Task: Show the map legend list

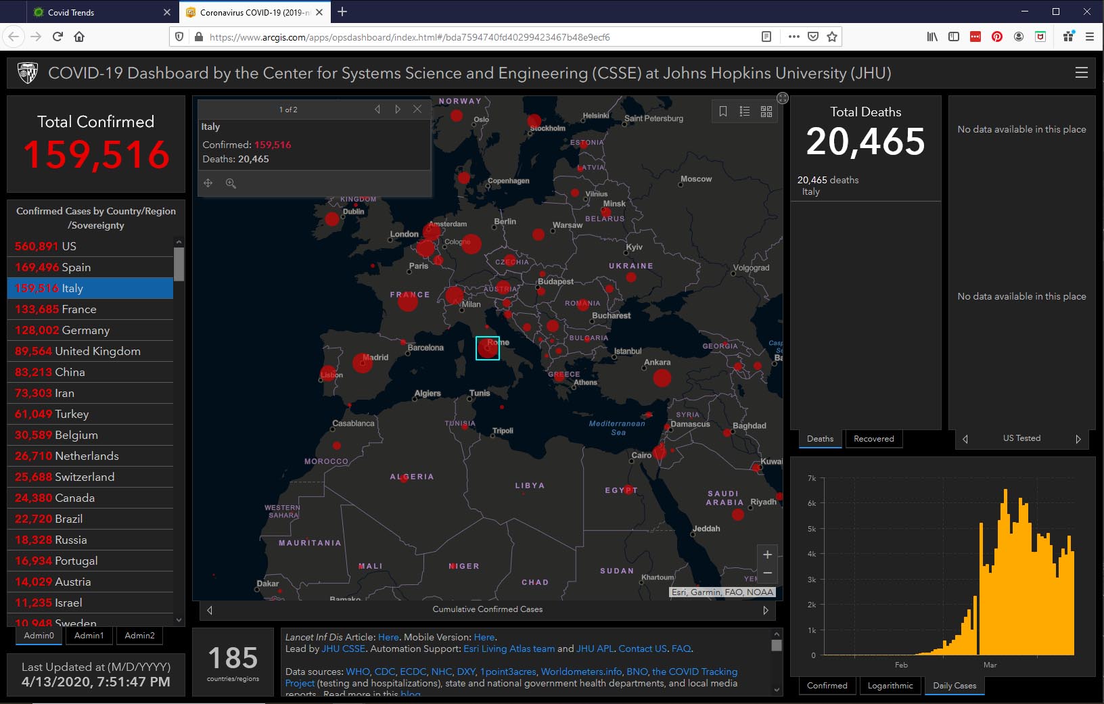Action: pyautogui.click(x=745, y=112)
